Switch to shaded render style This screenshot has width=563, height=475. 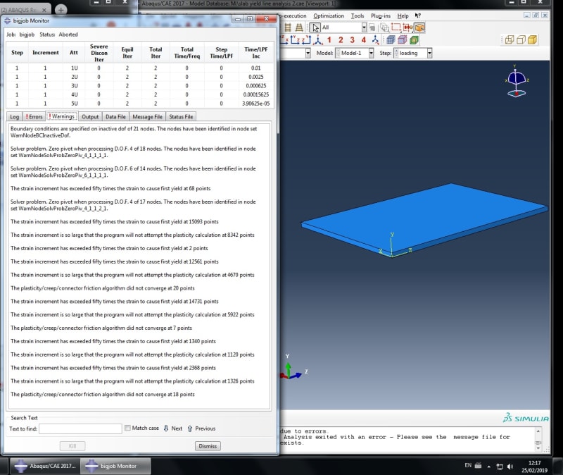coord(533,39)
